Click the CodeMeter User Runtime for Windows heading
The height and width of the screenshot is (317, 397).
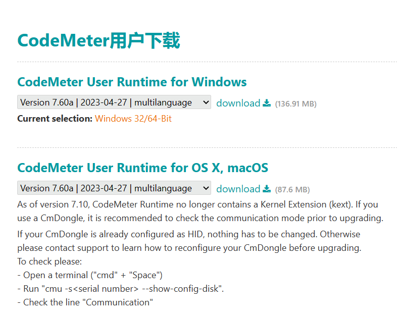pos(132,82)
